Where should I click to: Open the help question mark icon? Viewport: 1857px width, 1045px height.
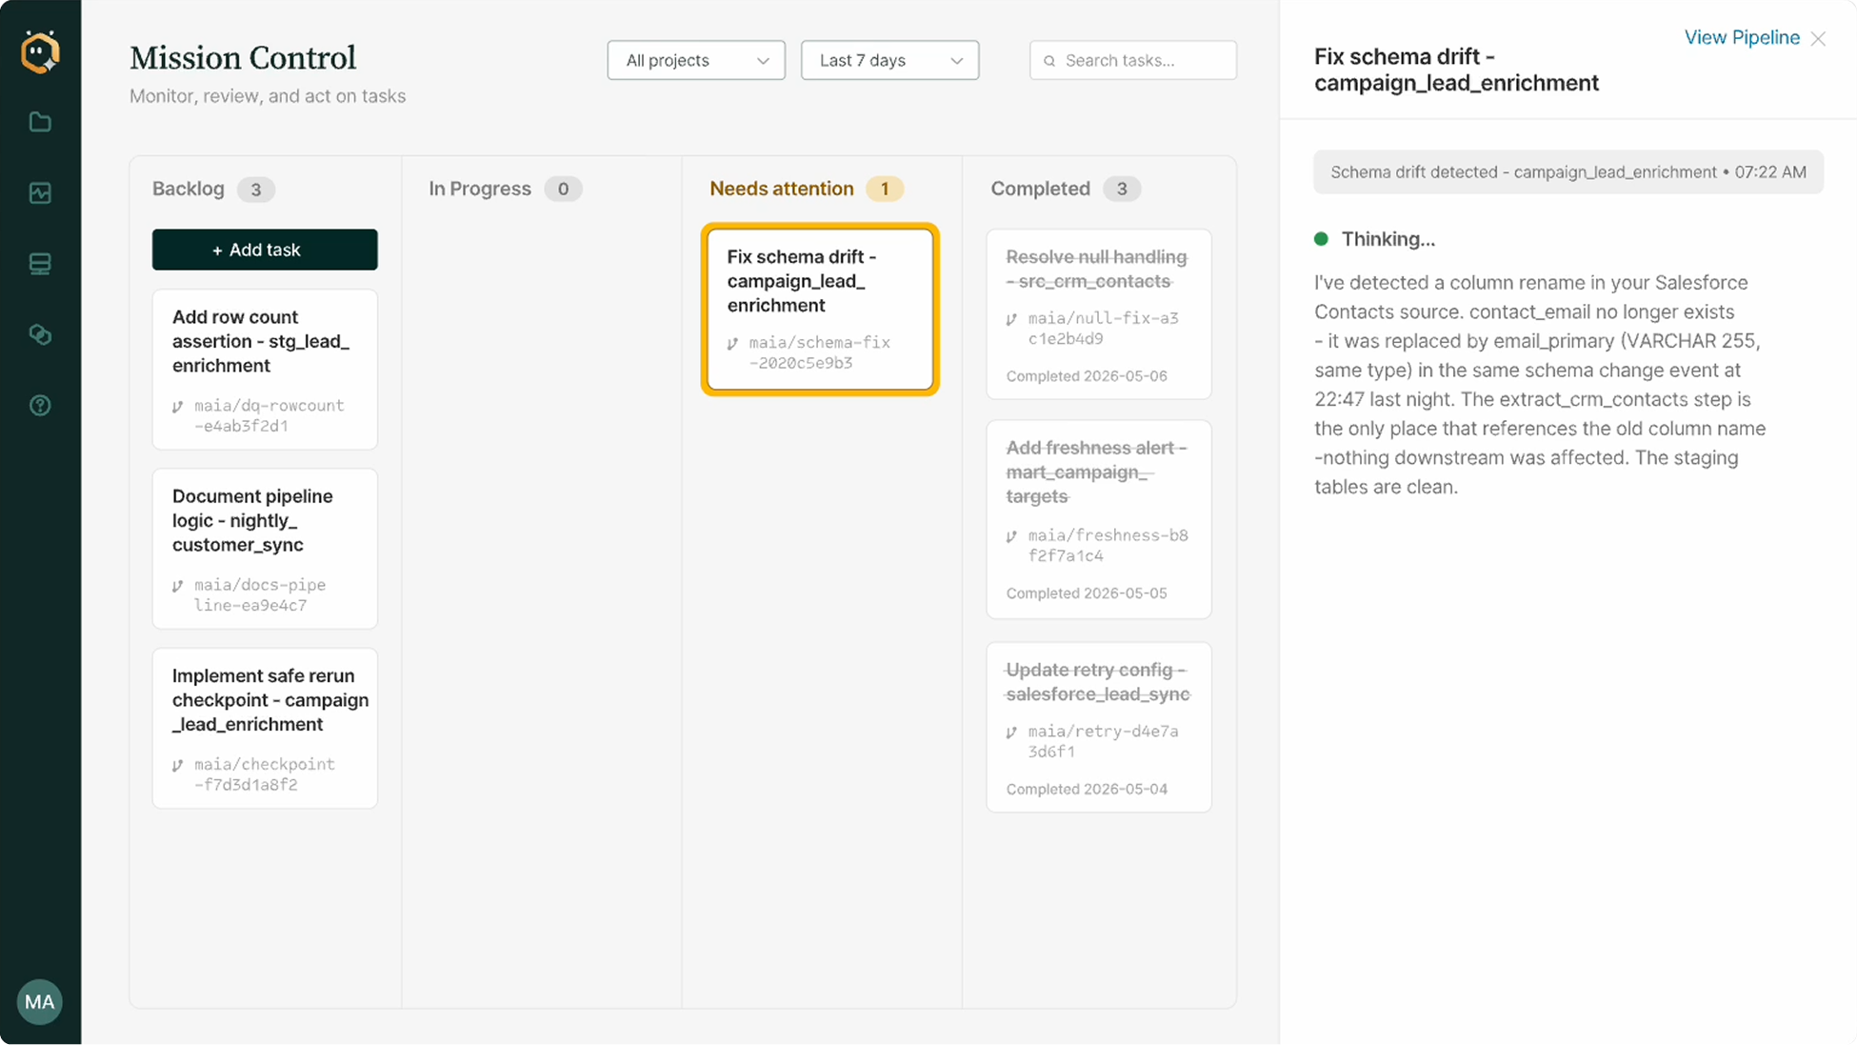pyautogui.click(x=40, y=406)
